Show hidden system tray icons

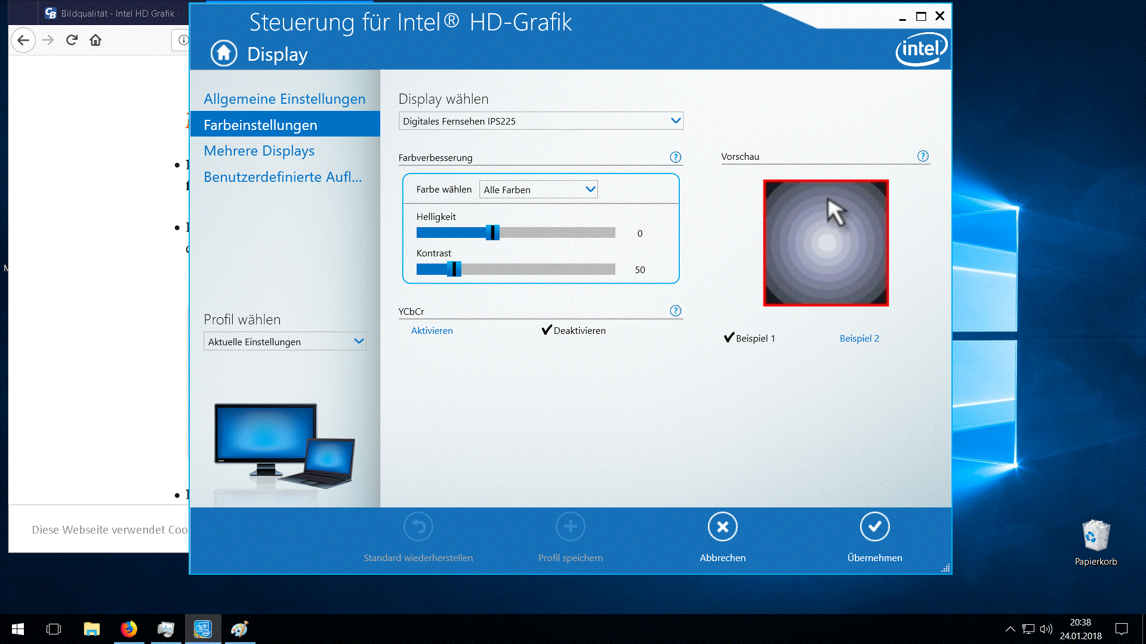(x=1010, y=629)
